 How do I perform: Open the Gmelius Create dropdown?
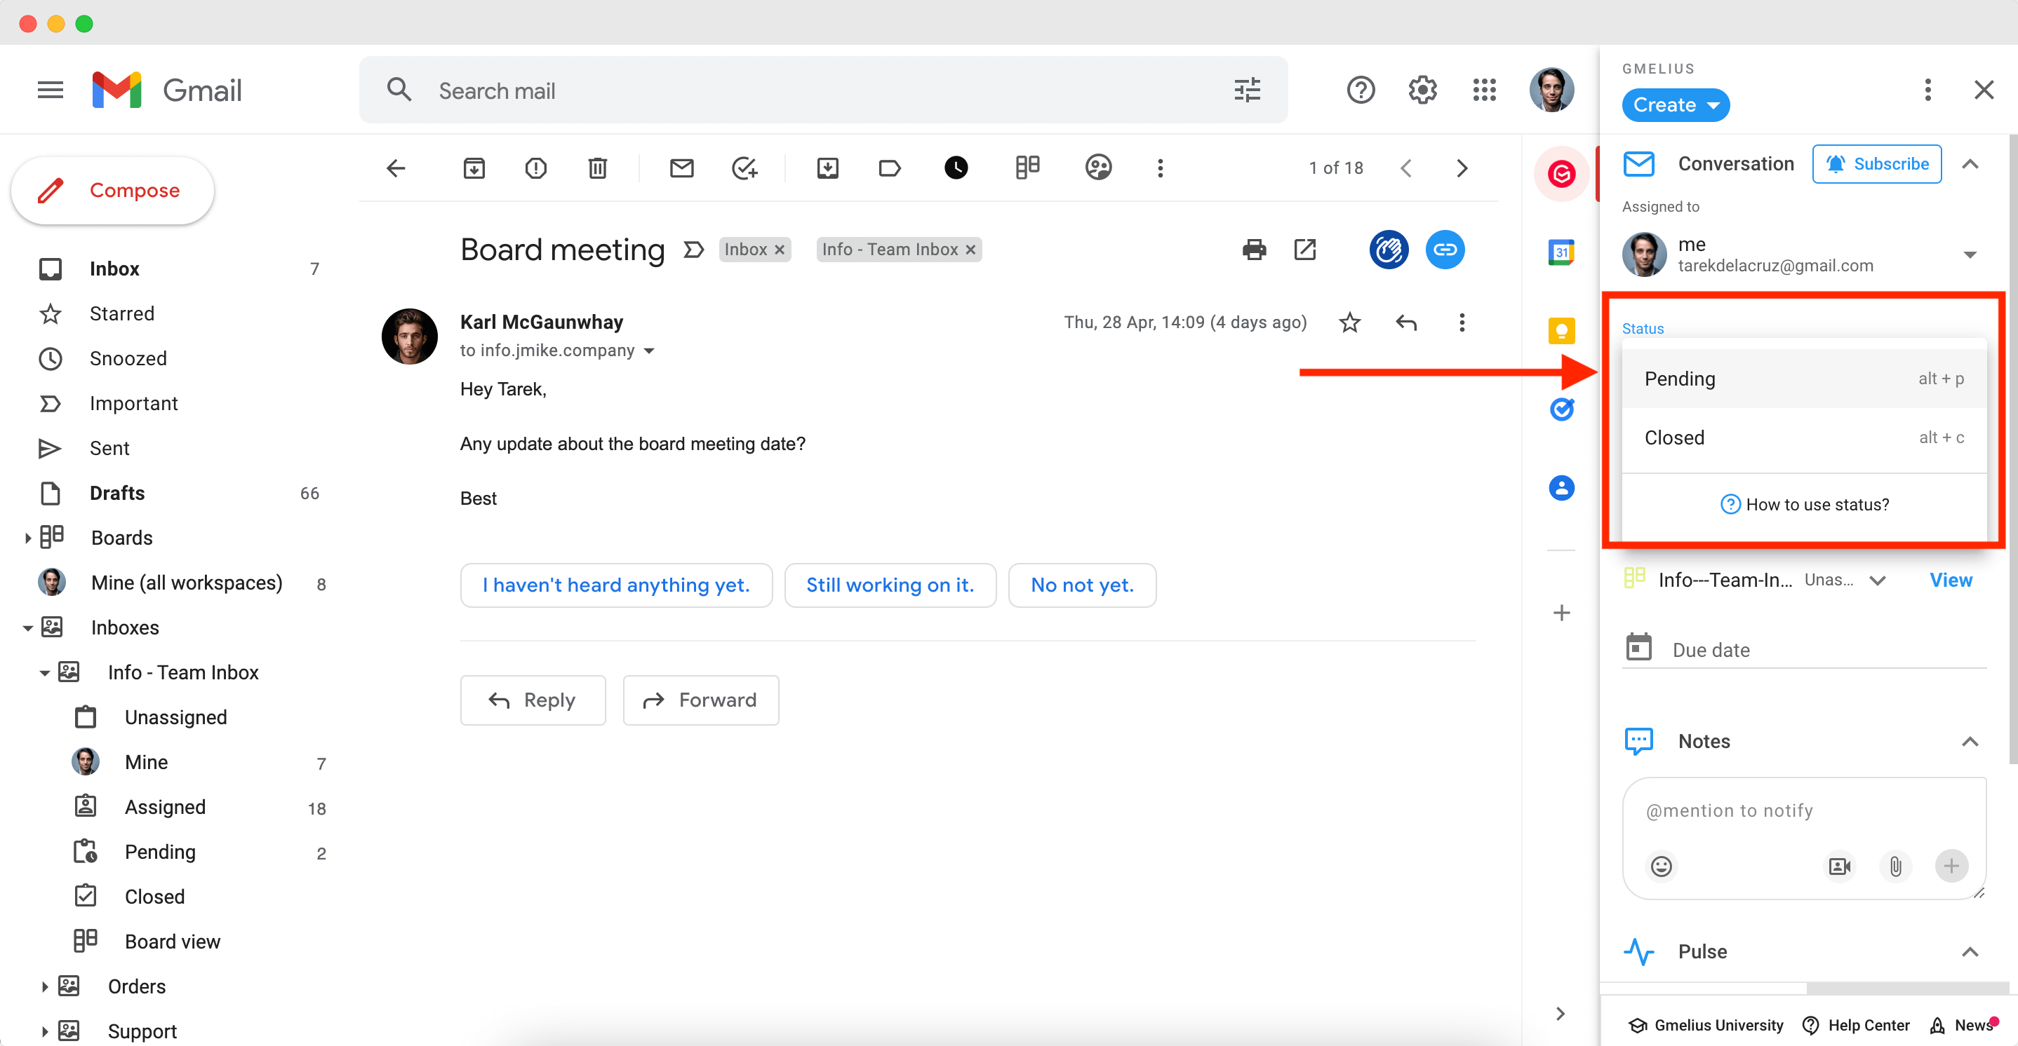pos(1675,105)
